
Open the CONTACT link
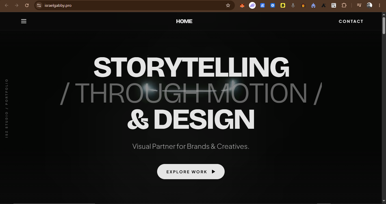(351, 21)
